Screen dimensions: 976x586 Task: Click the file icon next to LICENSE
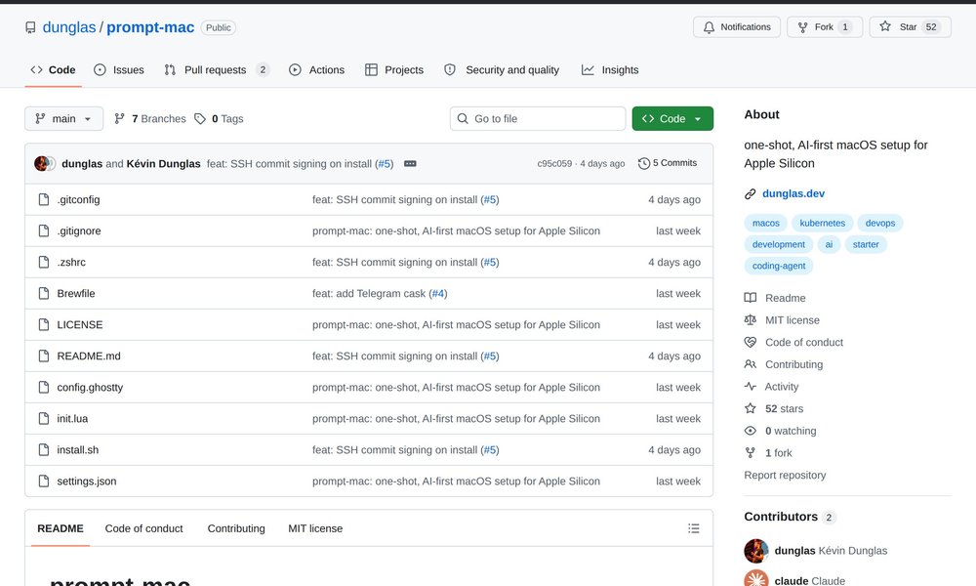44,324
